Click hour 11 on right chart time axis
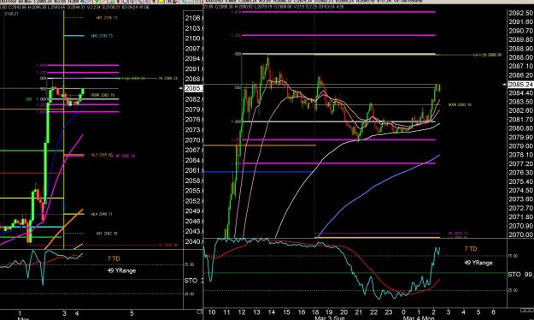534x320 pixels. [226, 312]
